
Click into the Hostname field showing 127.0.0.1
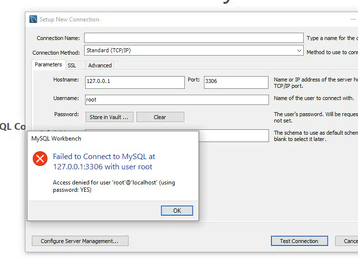coord(134,81)
